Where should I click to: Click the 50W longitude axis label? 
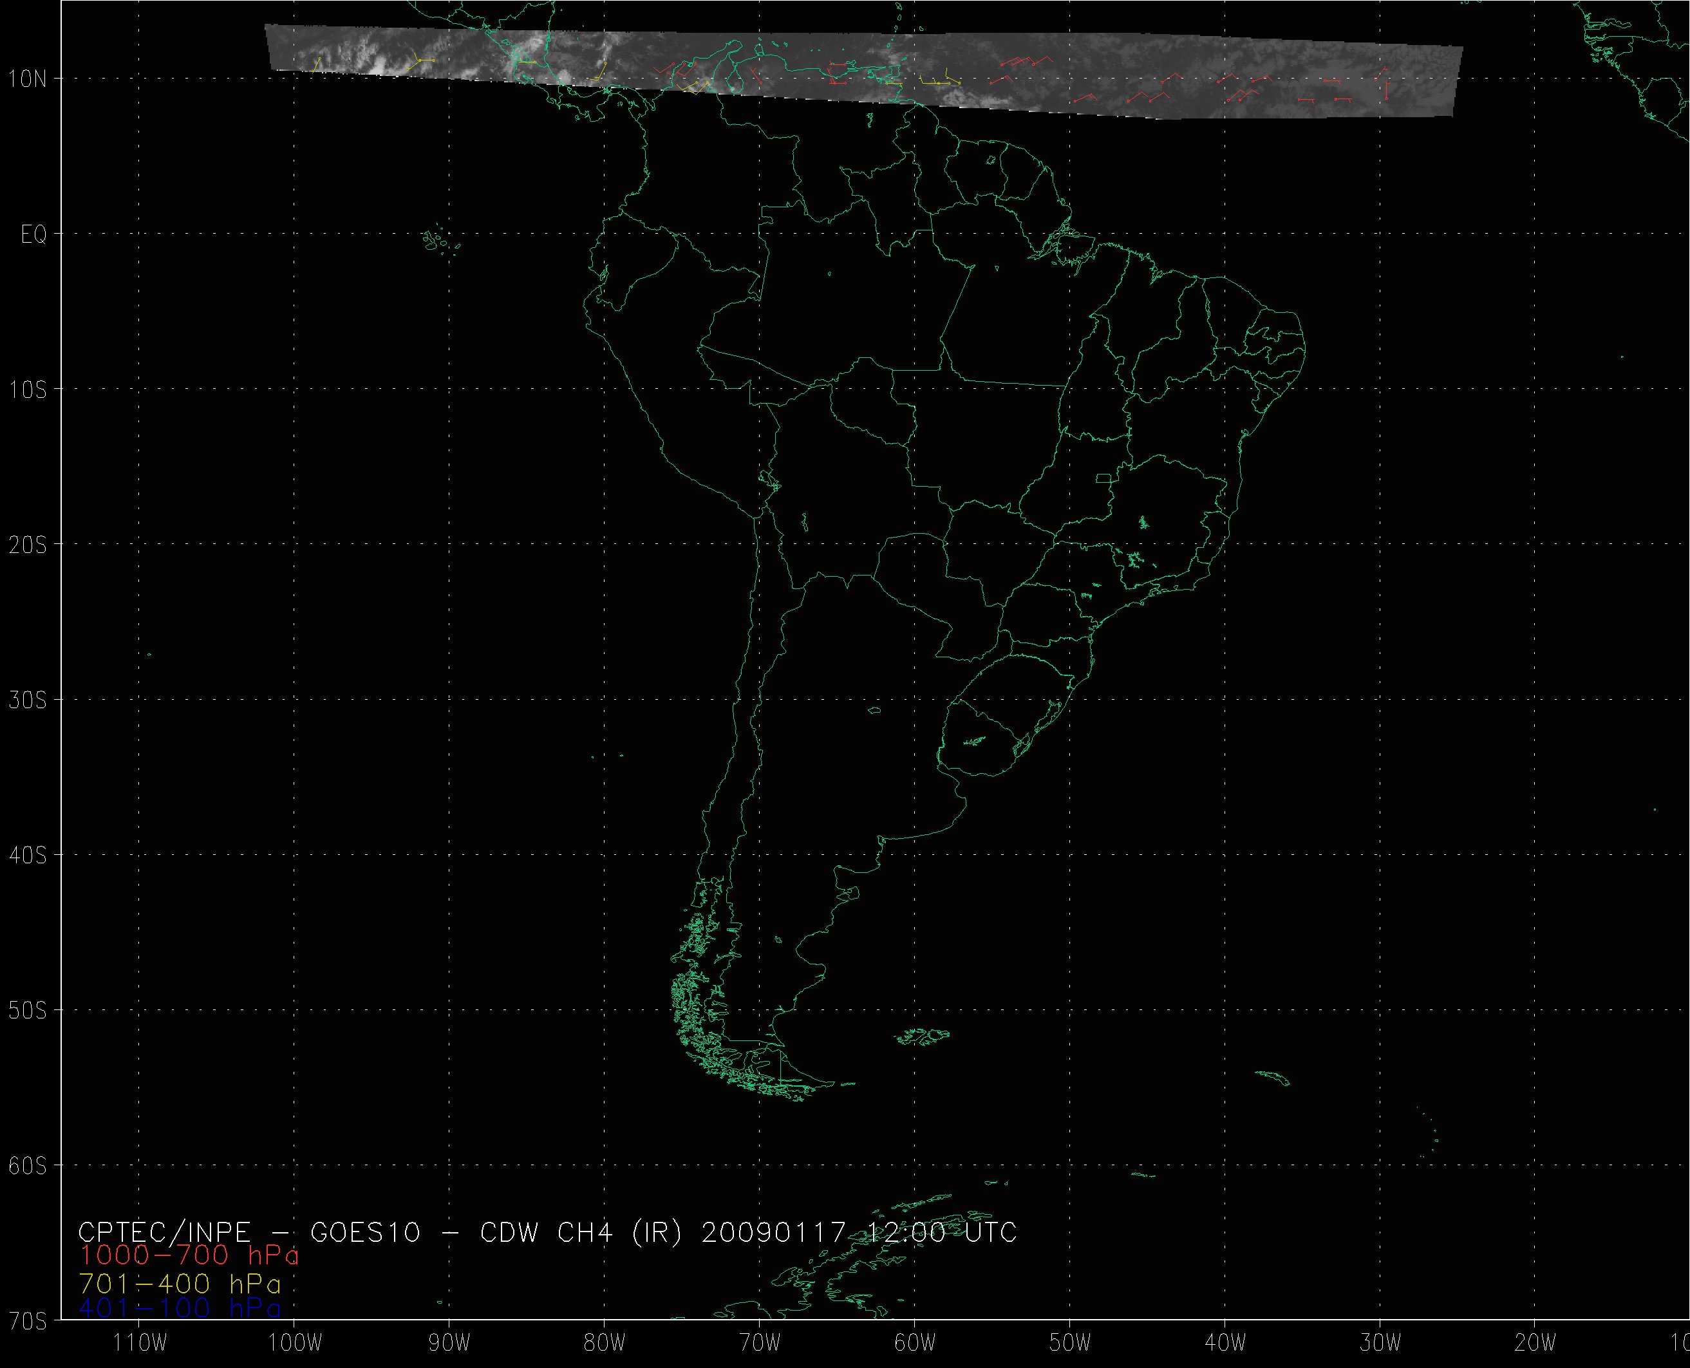(x=1071, y=1343)
